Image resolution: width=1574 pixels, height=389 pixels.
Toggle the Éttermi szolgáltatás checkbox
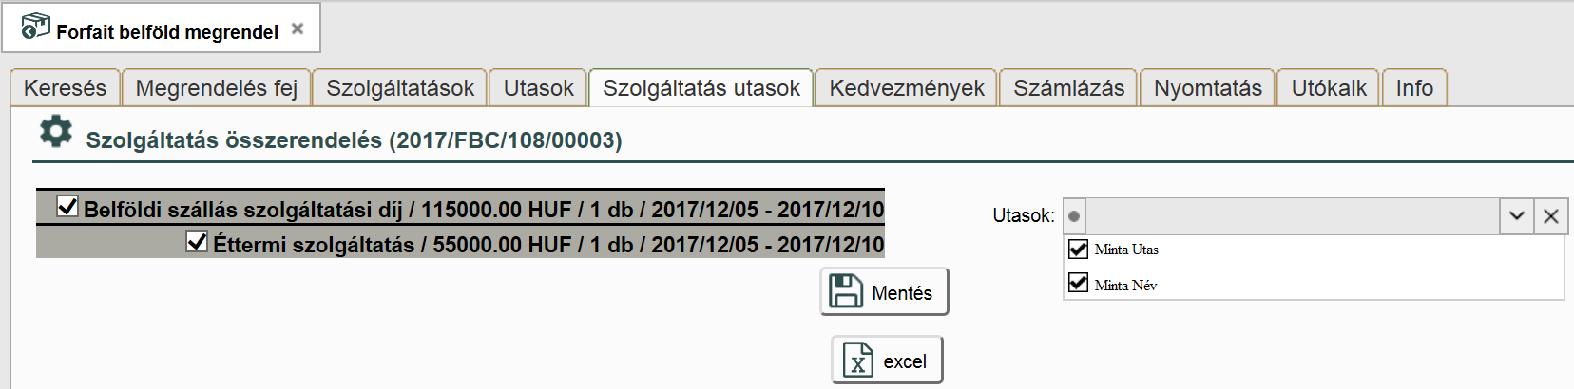[x=197, y=241]
